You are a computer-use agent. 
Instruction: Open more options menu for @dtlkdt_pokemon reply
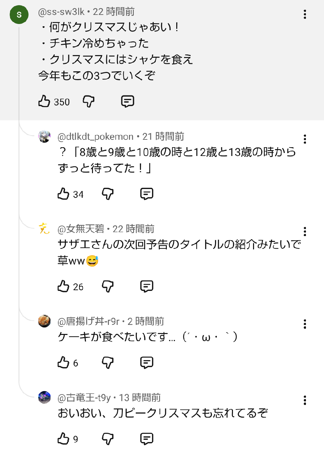pyautogui.click(x=305, y=139)
